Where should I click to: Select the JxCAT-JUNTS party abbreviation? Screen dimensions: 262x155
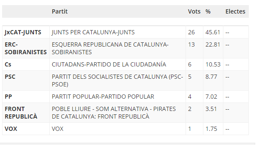coord(23,32)
